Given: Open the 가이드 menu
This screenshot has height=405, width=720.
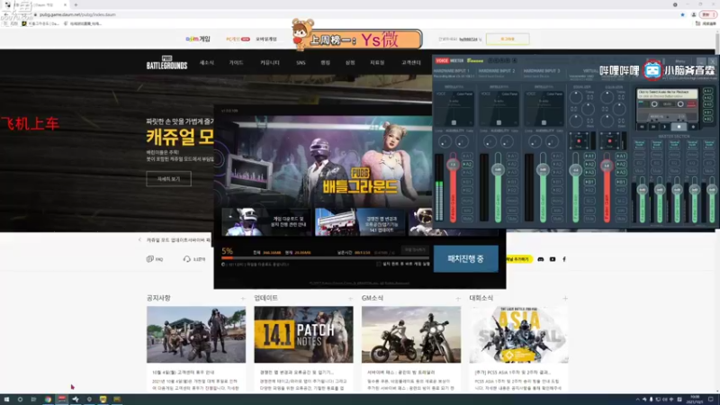Looking at the screenshot, I should click(x=236, y=62).
